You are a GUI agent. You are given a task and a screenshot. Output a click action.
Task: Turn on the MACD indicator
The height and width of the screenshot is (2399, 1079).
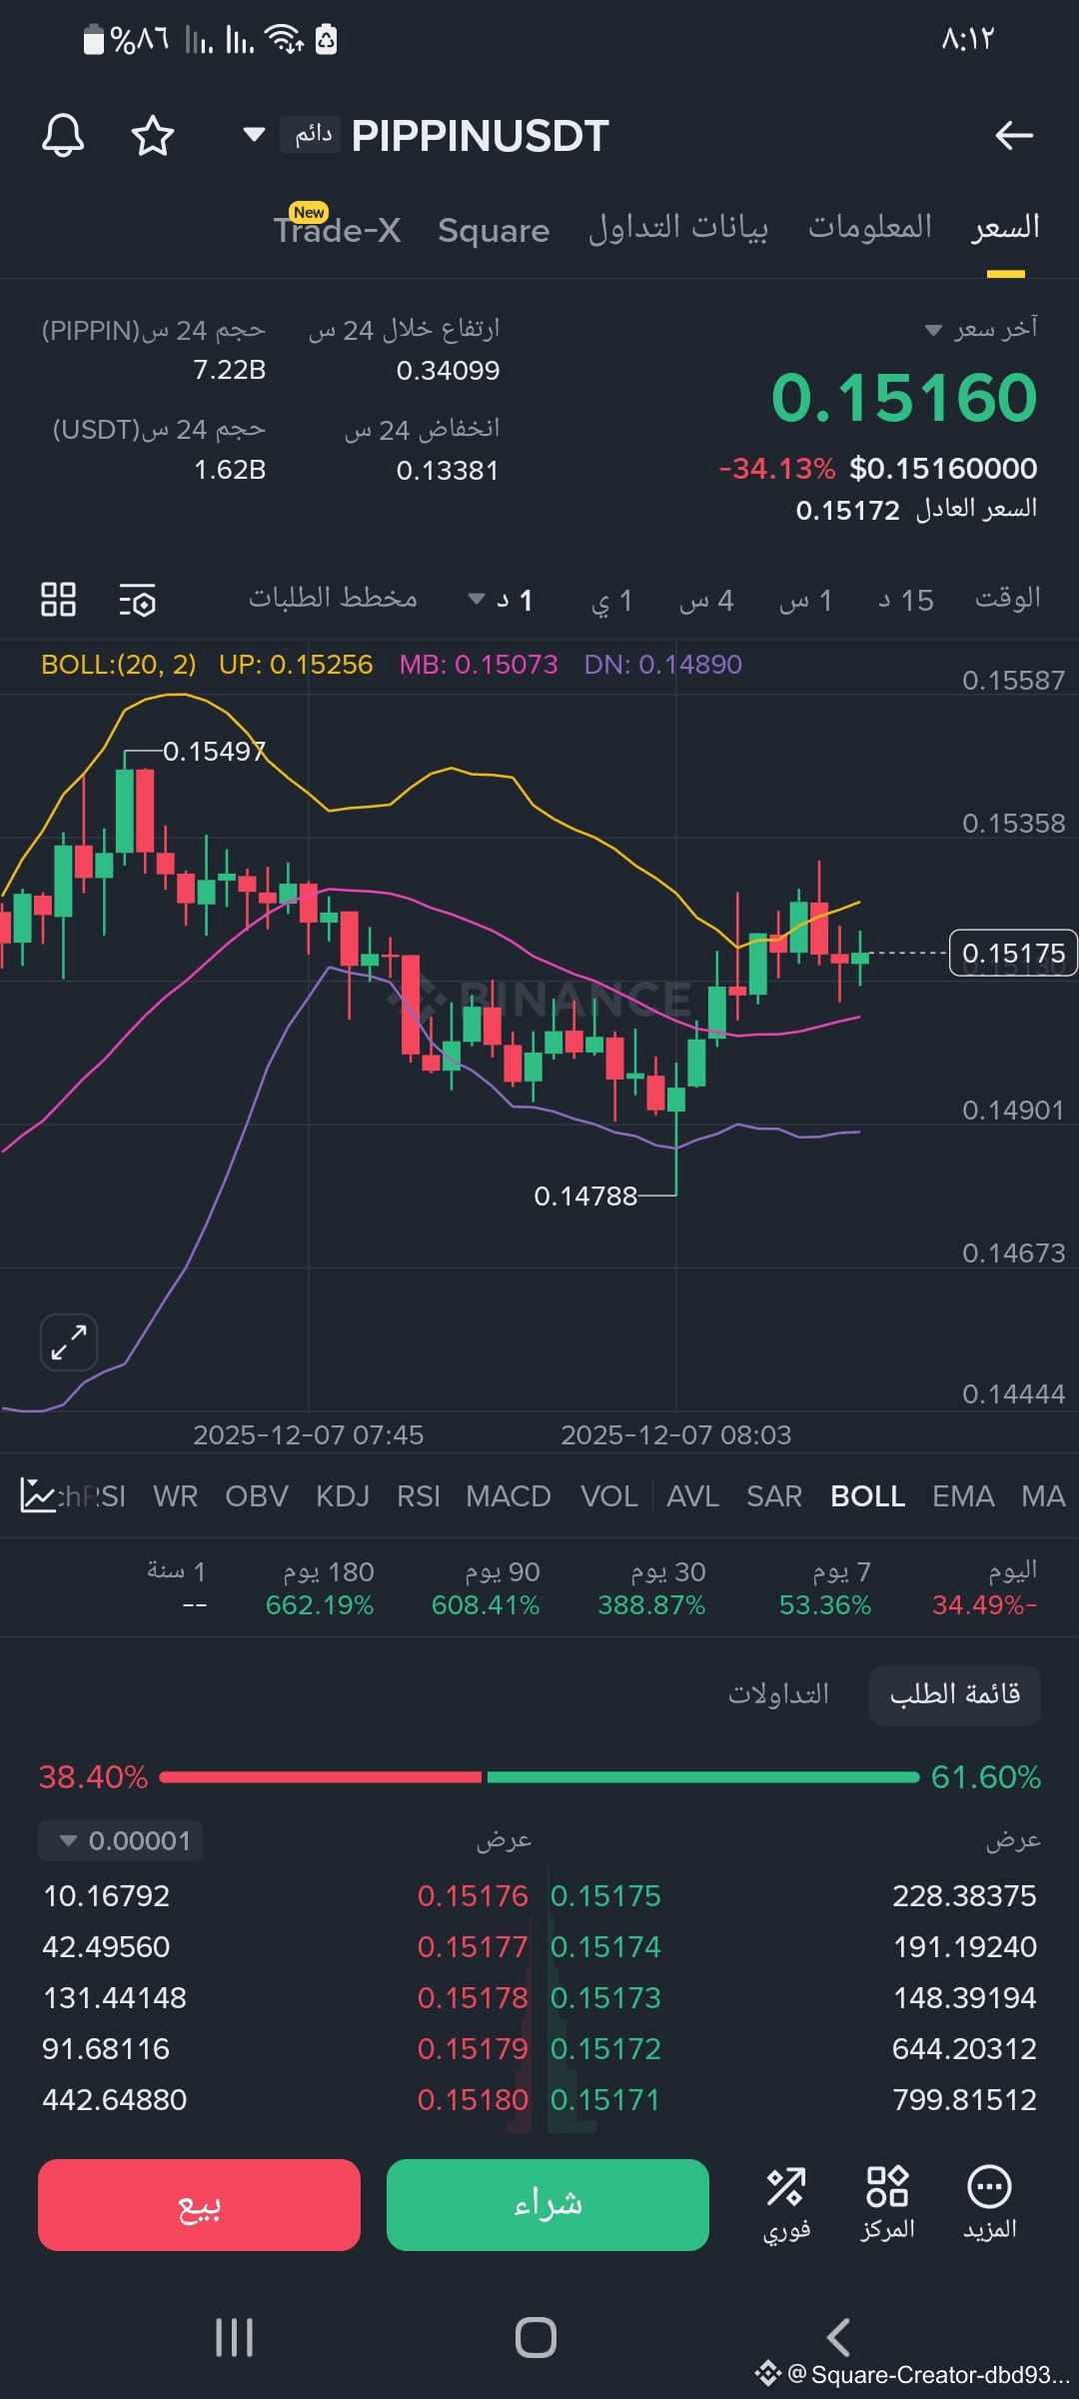pos(508,1496)
